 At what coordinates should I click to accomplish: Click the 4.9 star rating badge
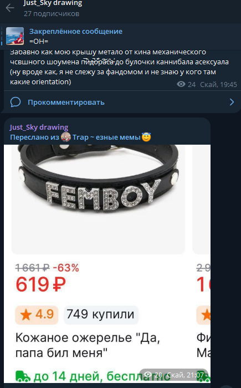coord(37,315)
